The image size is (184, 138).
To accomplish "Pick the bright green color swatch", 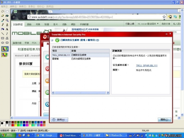I will pos(18,125).
